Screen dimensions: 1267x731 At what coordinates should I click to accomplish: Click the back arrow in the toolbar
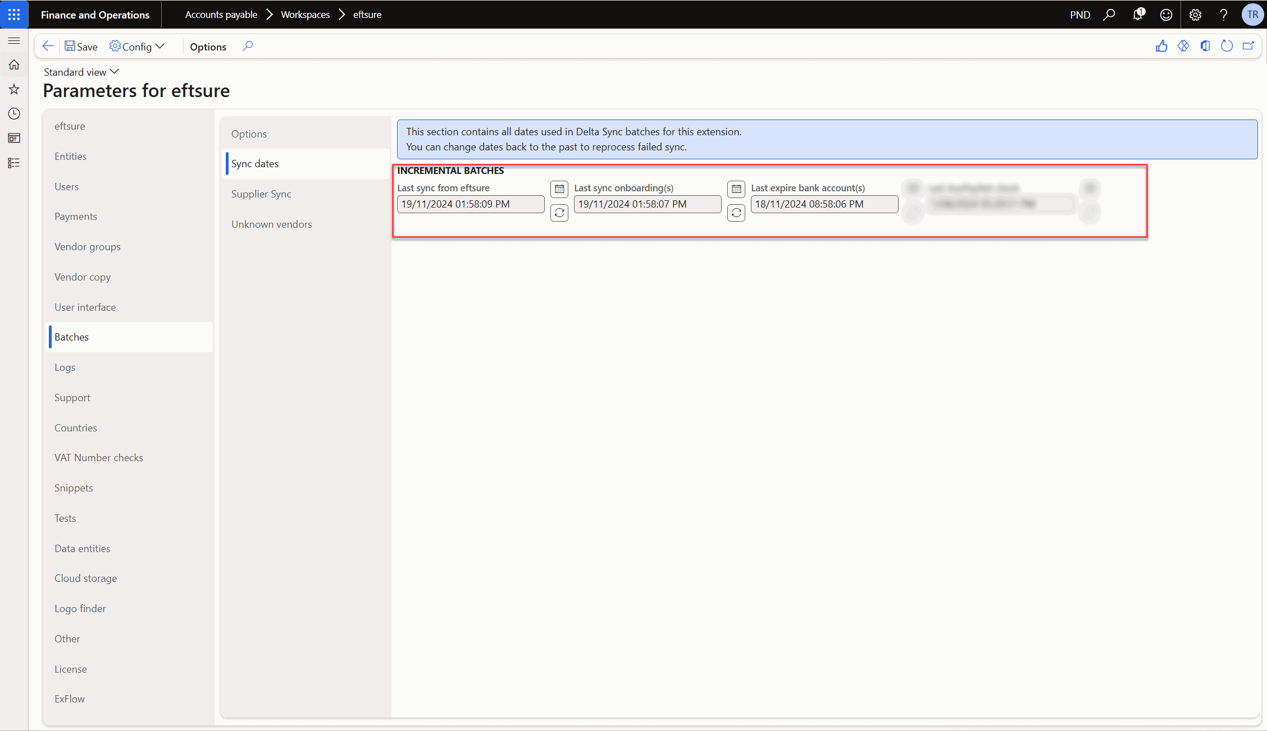pos(48,46)
